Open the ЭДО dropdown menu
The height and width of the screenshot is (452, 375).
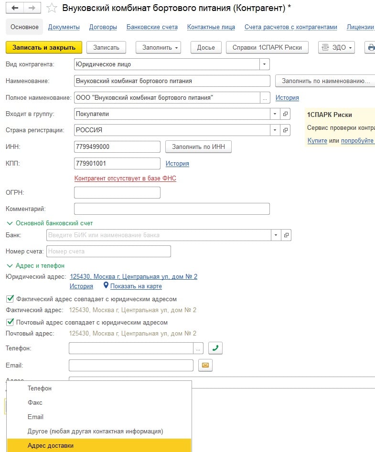[x=337, y=47]
